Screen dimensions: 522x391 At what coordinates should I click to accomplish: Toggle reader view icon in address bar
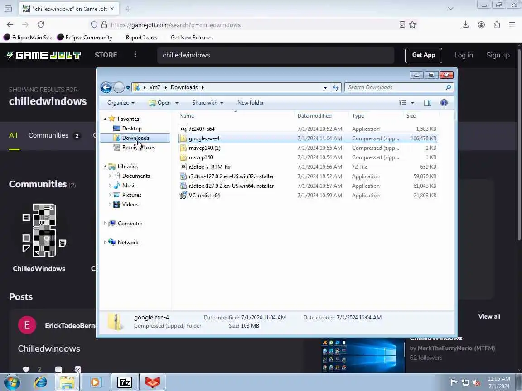402,24
